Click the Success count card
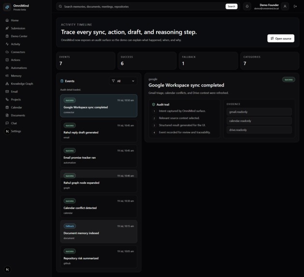 coord(147,61)
